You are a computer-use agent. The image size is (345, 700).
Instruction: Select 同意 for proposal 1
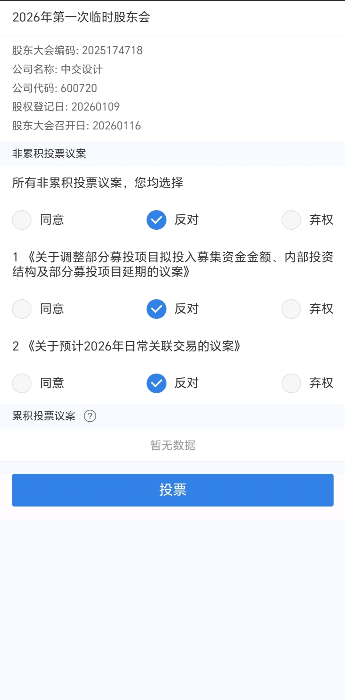[x=22, y=309]
